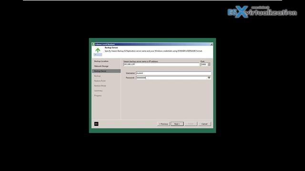Go to the Backup Location step

coord(102,61)
